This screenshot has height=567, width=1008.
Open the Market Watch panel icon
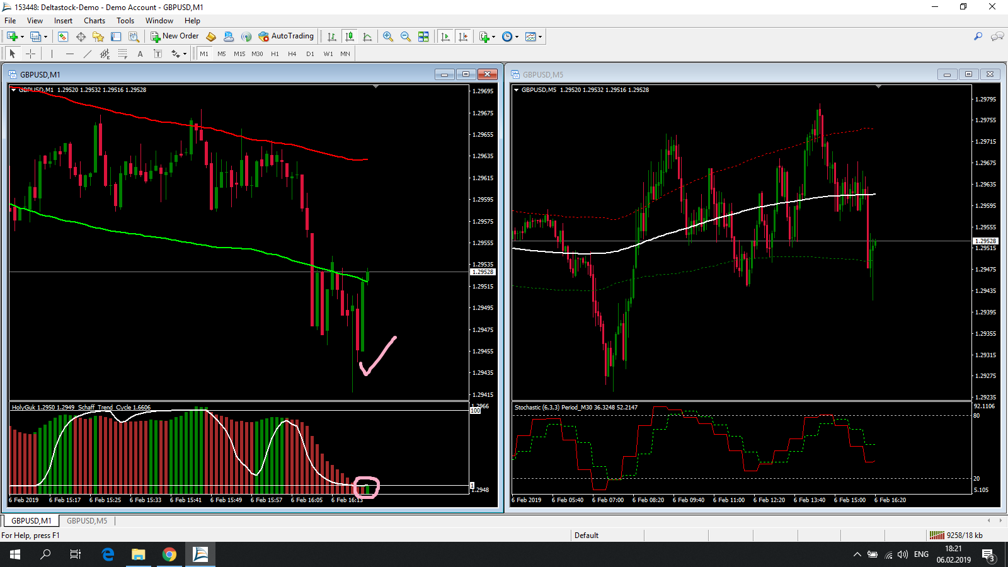pos(63,37)
